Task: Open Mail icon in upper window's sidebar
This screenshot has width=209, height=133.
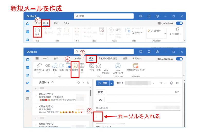Action: pos(28,24)
